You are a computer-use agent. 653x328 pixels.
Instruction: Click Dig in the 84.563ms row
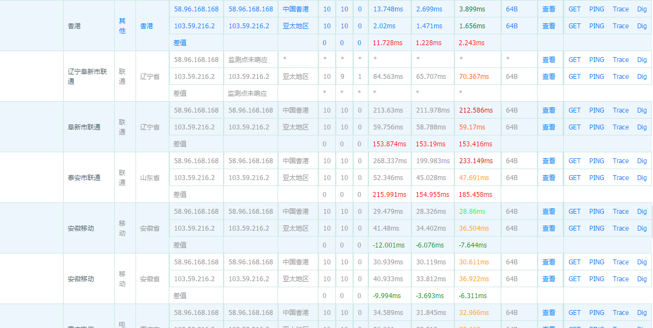point(642,77)
